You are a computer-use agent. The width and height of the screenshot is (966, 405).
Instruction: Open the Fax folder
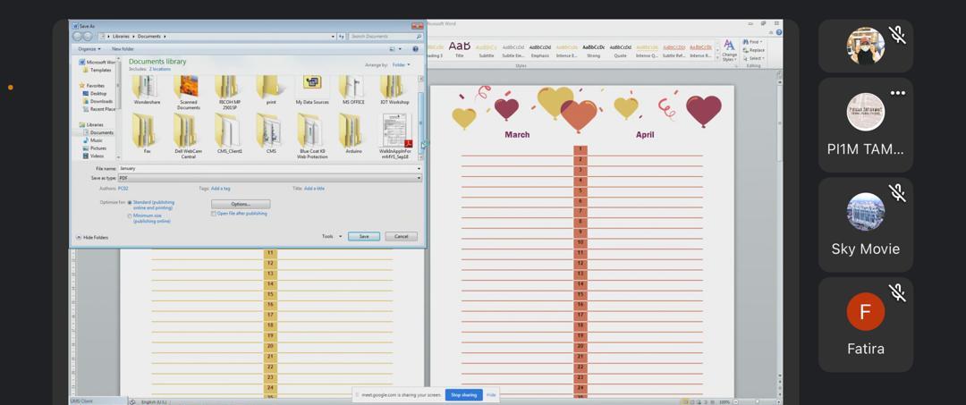coord(147,133)
